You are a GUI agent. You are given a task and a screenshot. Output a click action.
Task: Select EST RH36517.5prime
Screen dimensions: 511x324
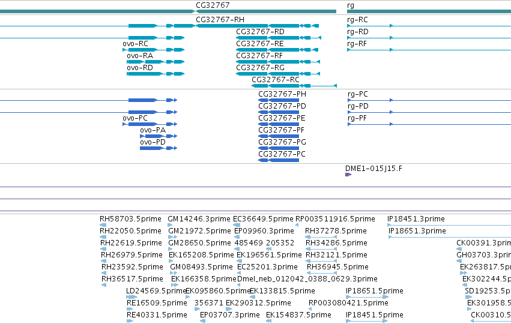(104, 285)
